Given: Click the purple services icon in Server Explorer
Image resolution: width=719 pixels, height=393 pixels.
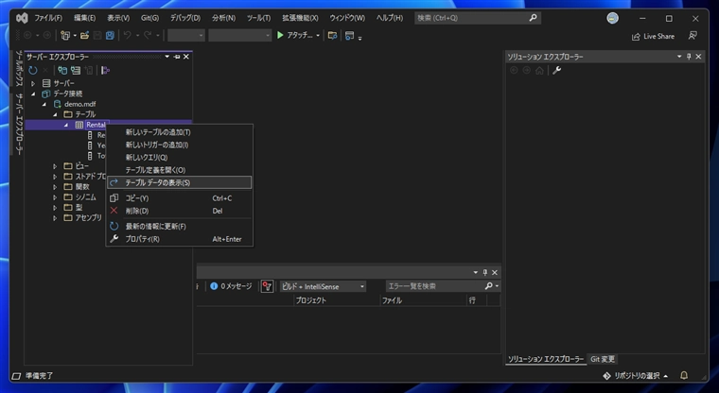Looking at the screenshot, I should click(105, 70).
